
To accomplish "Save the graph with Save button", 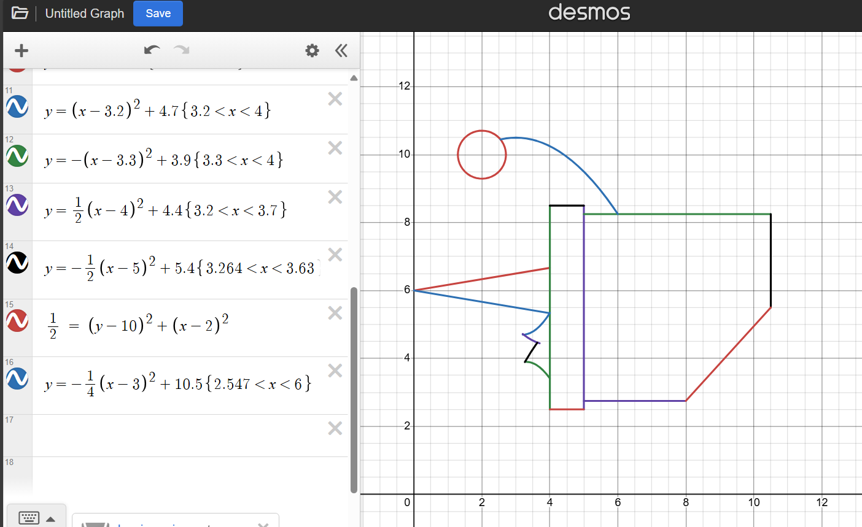I will tap(158, 13).
